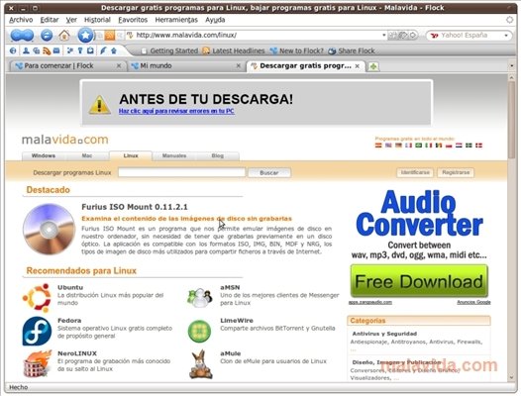Open the Getting Started bookmark

(169, 50)
